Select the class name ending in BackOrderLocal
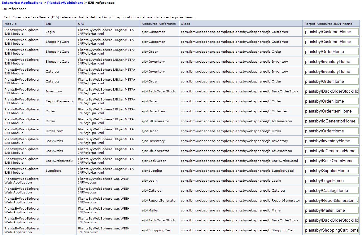This screenshot has height=235, width=362. (x=239, y=161)
